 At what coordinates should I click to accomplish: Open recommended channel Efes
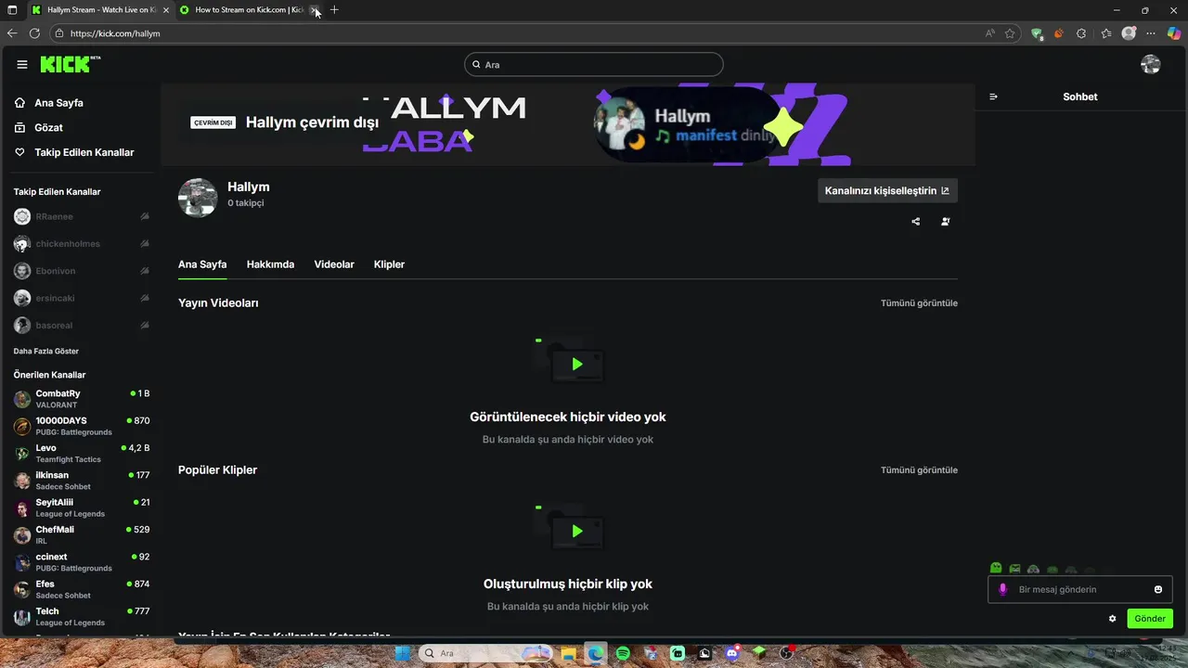[x=82, y=589]
